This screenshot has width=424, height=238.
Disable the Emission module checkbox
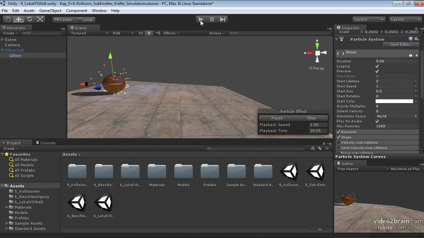(338, 132)
